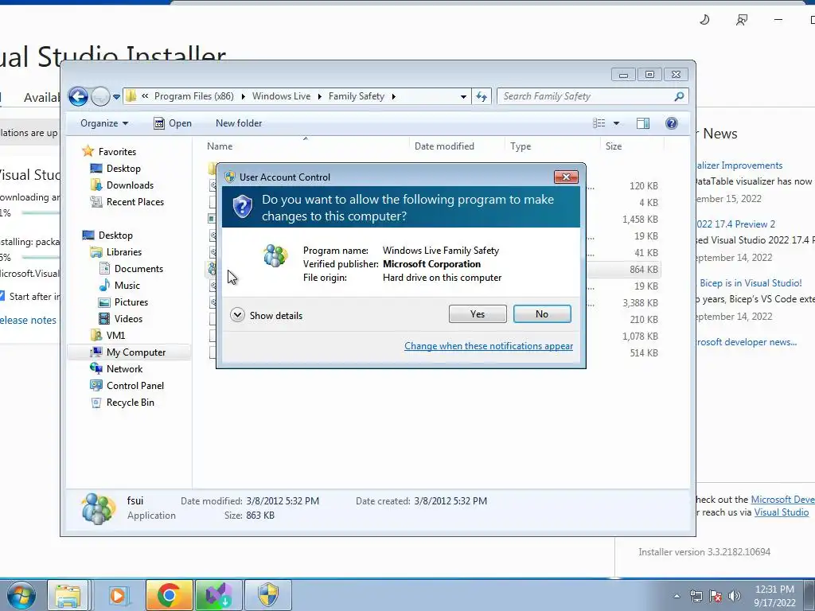The height and width of the screenshot is (611, 815).
Task: Open Documents library
Action: (138, 269)
